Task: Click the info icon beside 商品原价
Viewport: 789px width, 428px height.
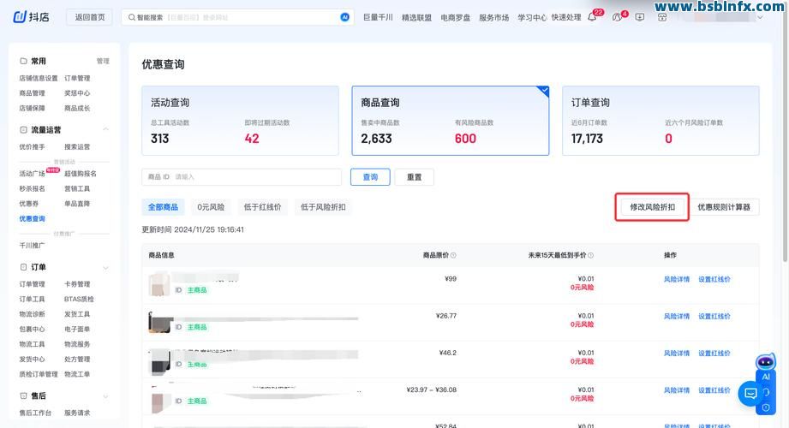Action: [x=453, y=255]
